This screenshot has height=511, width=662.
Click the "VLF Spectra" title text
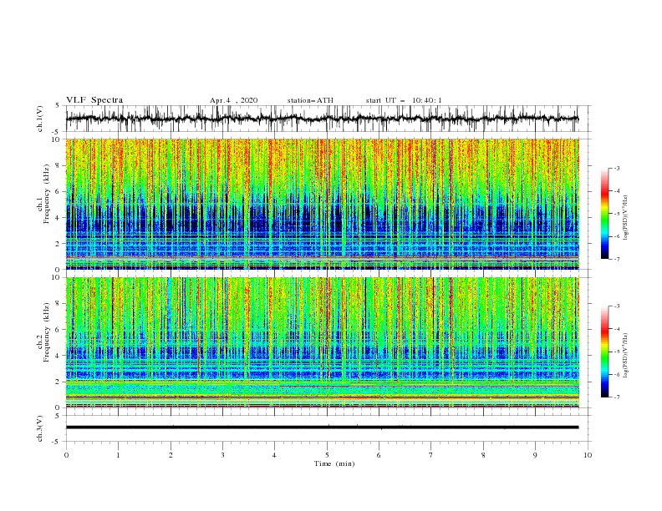(x=94, y=100)
